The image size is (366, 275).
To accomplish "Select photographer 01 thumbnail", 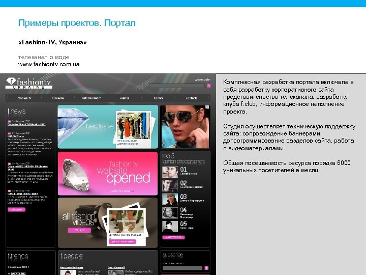I will pyautogui.click(x=170, y=172).
